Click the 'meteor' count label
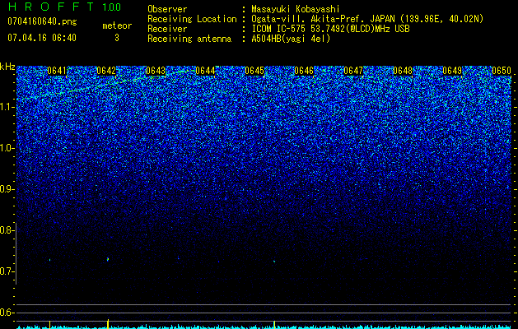518x329 pixels. pos(117,25)
